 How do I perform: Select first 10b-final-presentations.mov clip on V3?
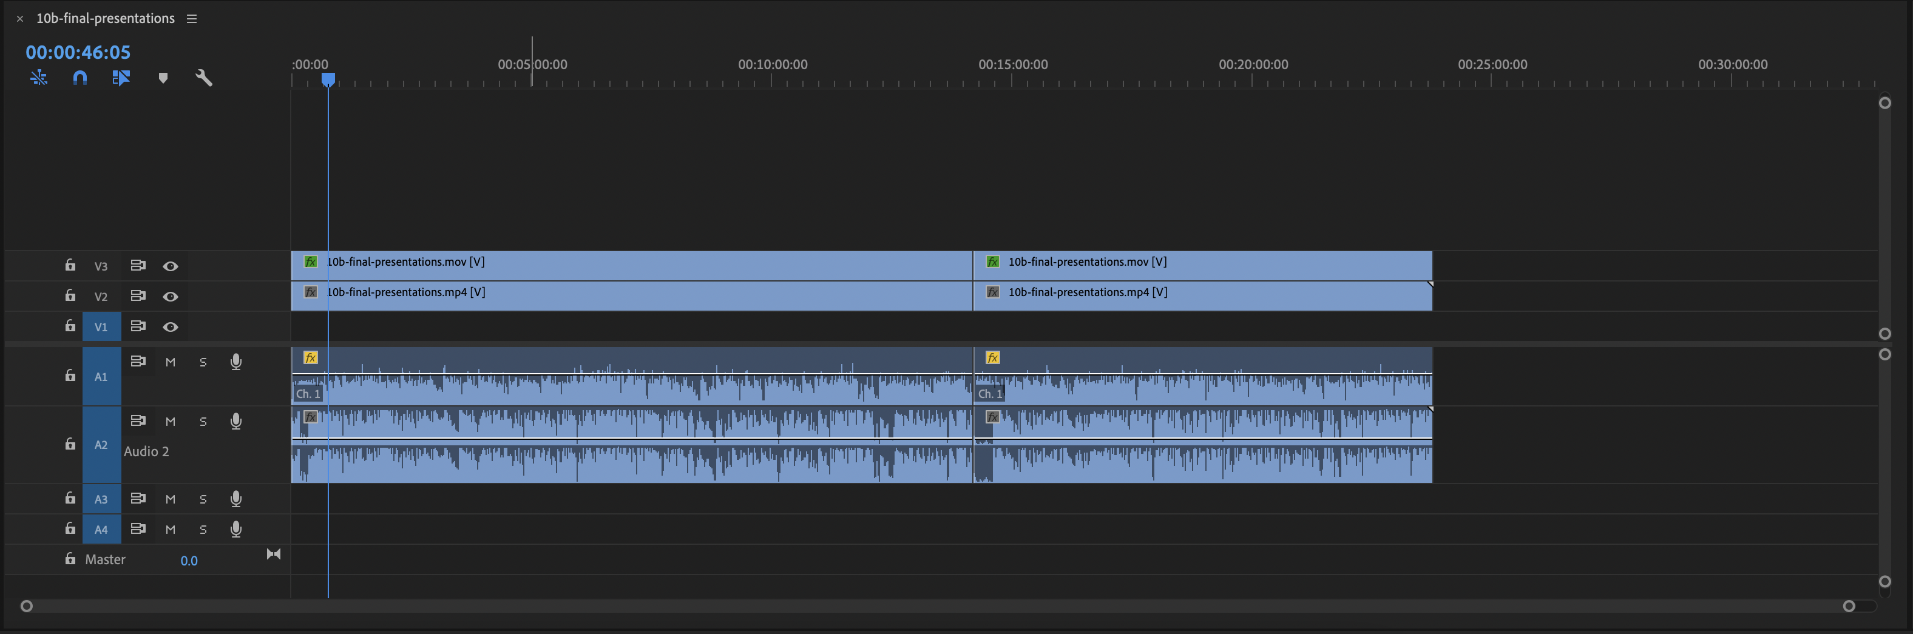[631, 266]
